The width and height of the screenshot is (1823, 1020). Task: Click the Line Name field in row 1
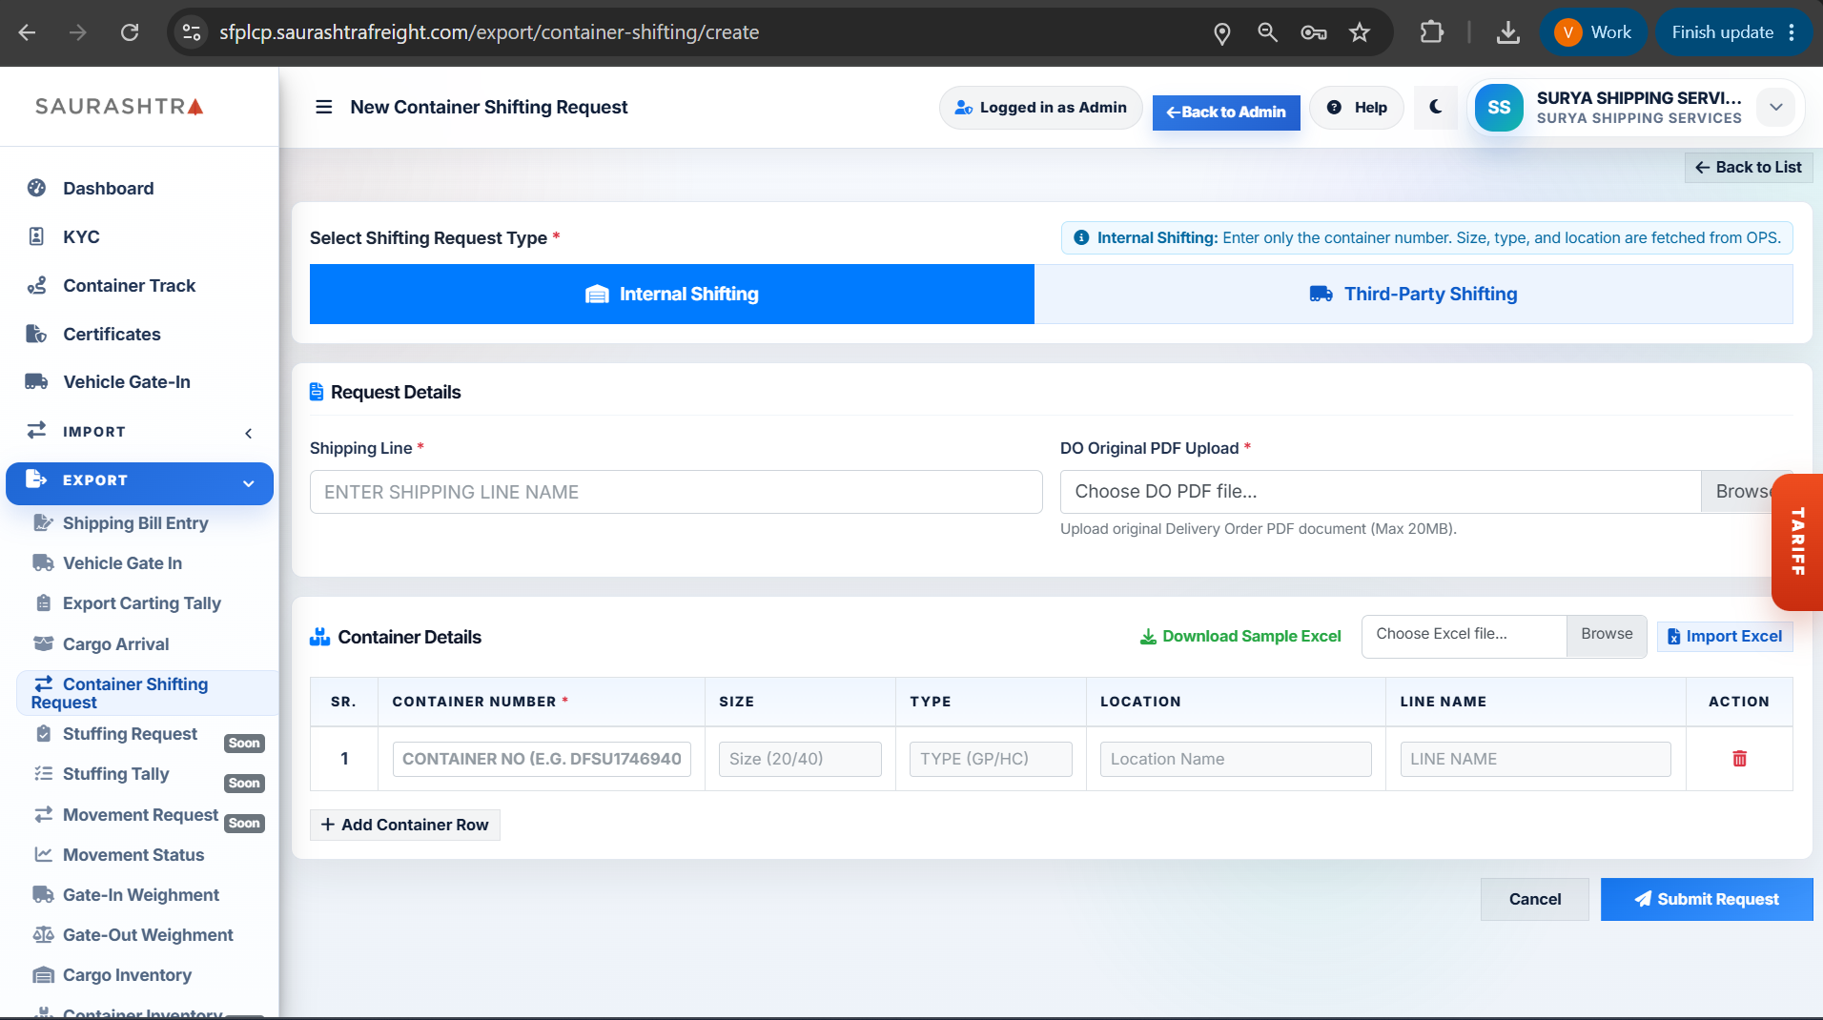click(x=1535, y=759)
